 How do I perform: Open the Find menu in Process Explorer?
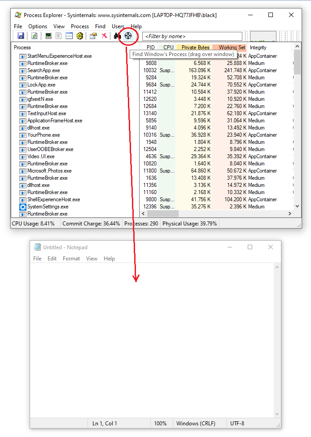coord(100,26)
